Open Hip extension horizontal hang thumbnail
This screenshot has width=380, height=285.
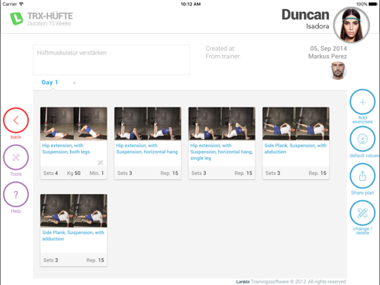[147, 124]
